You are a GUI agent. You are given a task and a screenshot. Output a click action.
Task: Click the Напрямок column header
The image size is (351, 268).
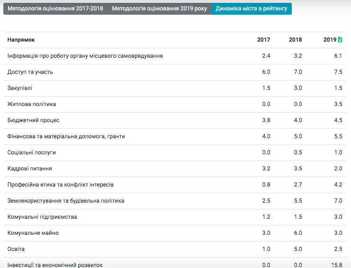click(x=21, y=40)
